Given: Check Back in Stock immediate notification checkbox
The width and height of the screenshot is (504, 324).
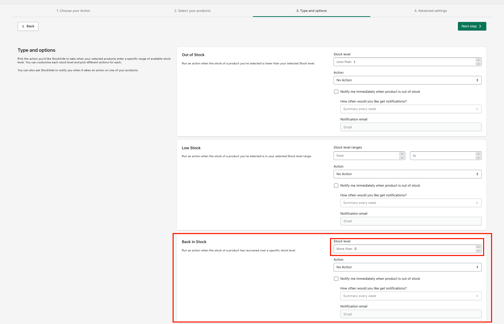Looking at the screenshot, I should (336, 279).
